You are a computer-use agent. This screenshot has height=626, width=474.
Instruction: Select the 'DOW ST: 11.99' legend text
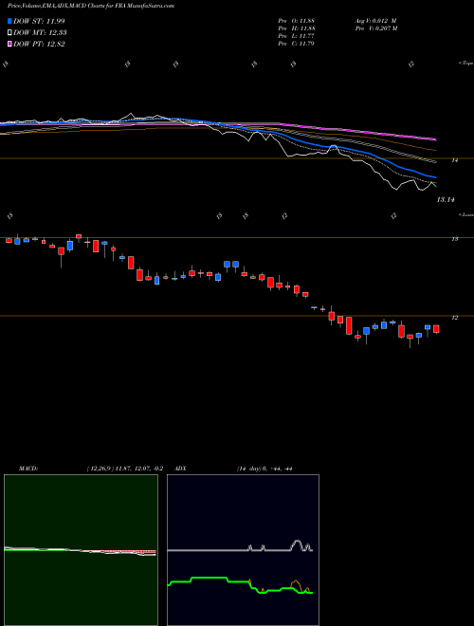point(39,21)
